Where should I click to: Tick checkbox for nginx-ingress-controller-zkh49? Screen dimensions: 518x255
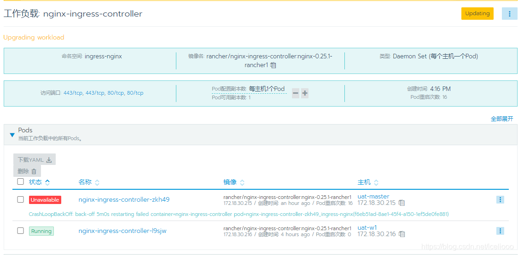click(x=20, y=199)
